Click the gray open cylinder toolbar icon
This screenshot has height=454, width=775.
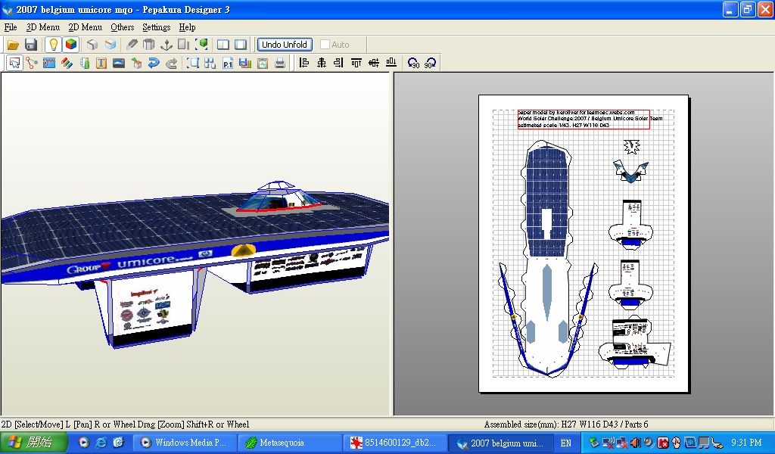[x=149, y=45]
